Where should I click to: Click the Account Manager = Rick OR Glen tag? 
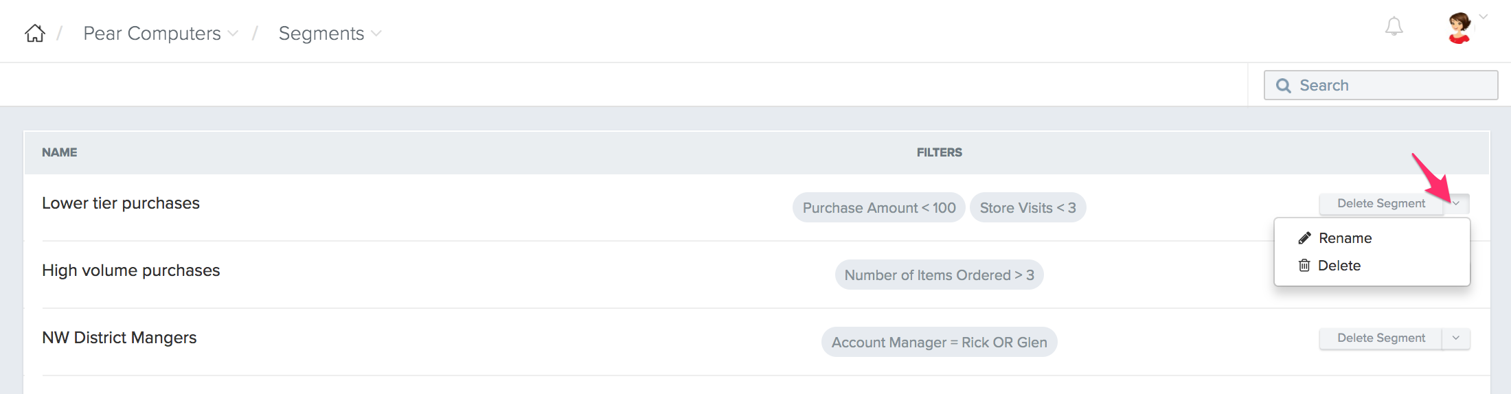tap(939, 343)
